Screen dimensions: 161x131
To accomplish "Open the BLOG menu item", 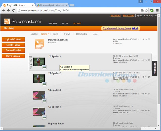I will [65, 23].
